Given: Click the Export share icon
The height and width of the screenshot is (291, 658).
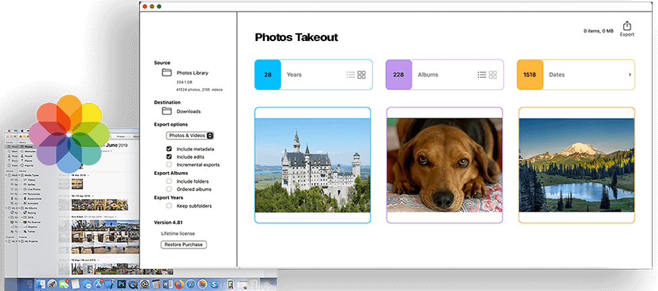Looking at the screenshot, I should (627, 26).
